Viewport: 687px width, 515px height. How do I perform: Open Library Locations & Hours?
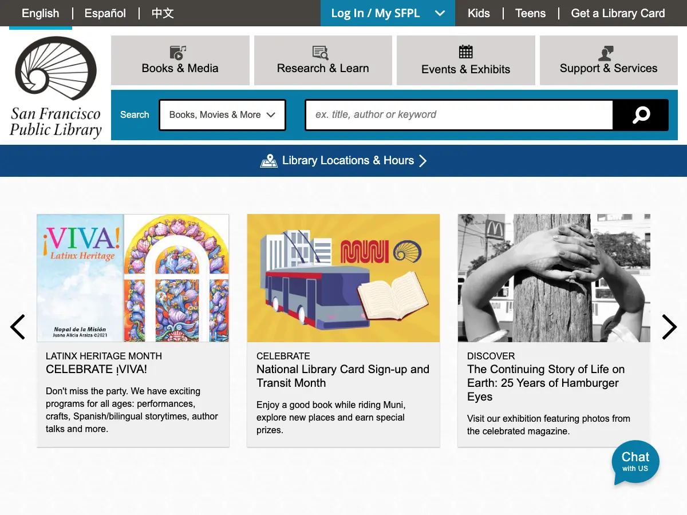tap(343, 161)
